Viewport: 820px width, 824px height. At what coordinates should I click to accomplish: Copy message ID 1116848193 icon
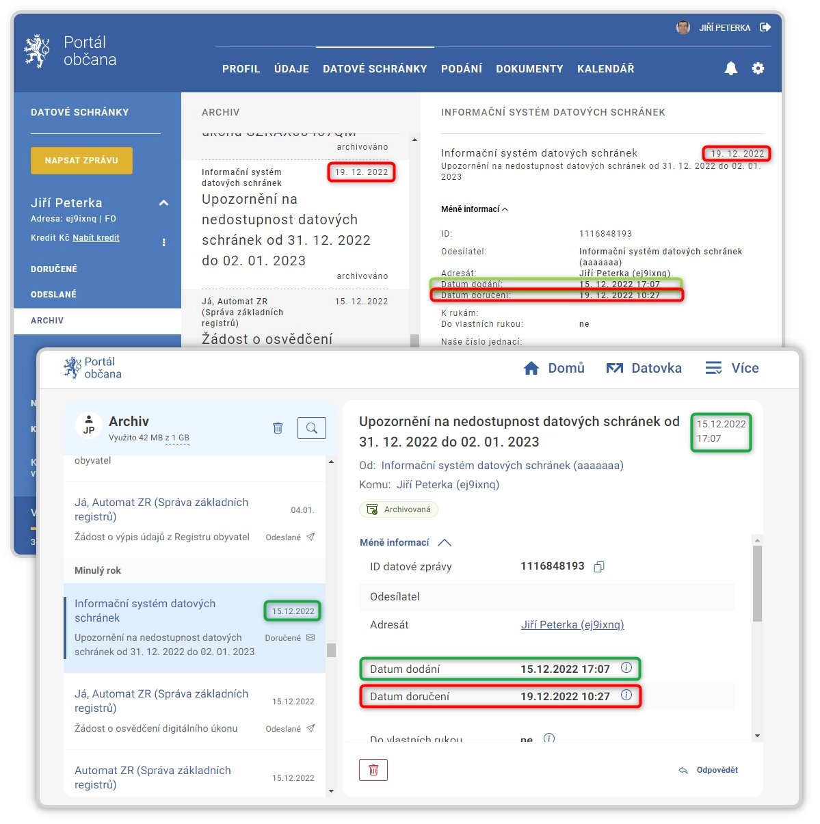[599, 567]
